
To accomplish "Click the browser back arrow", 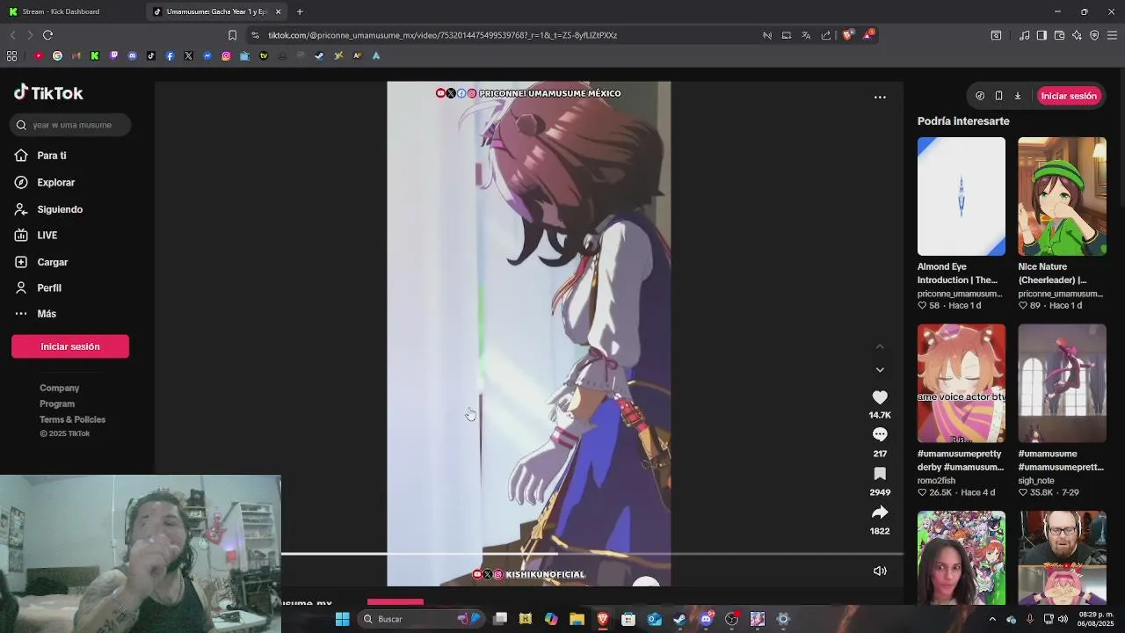I will point(12,35).
